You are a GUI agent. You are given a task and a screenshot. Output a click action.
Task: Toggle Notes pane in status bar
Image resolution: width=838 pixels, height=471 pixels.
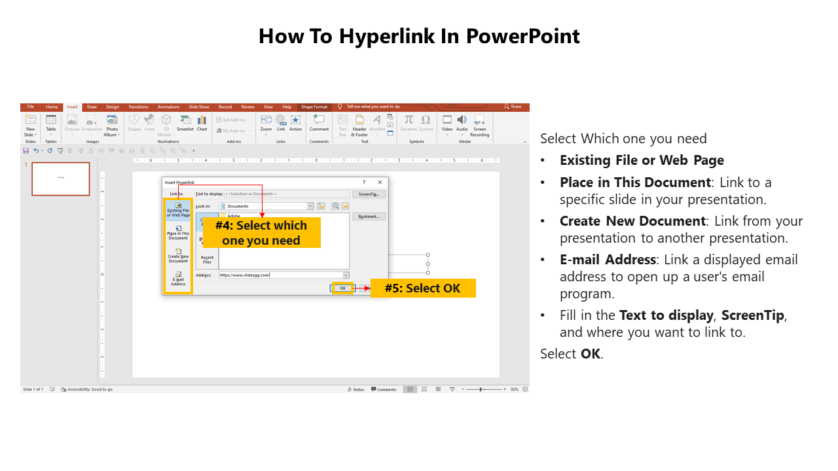[x=355, y=389]
